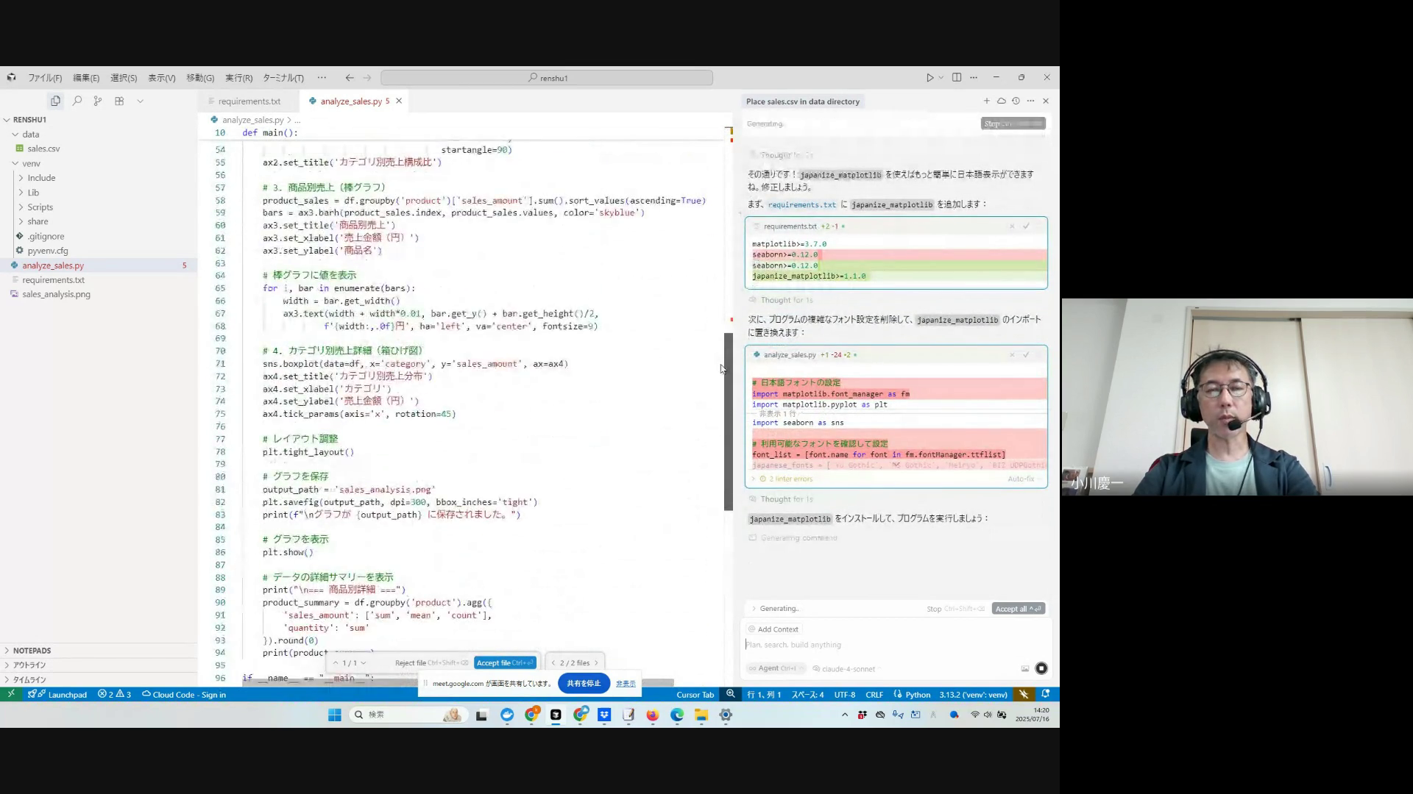This screenshot has height=794, width=1413.
Task: Click Accept file button in editor
Action: [505, 663]
